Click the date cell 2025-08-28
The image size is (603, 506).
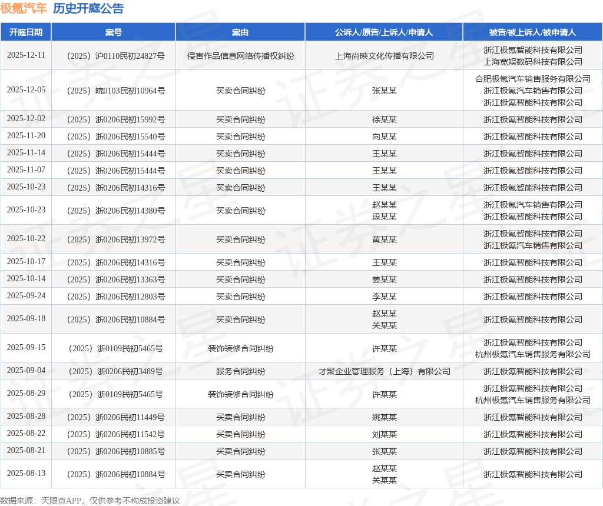pyautogui.click(x=26, y=416)
